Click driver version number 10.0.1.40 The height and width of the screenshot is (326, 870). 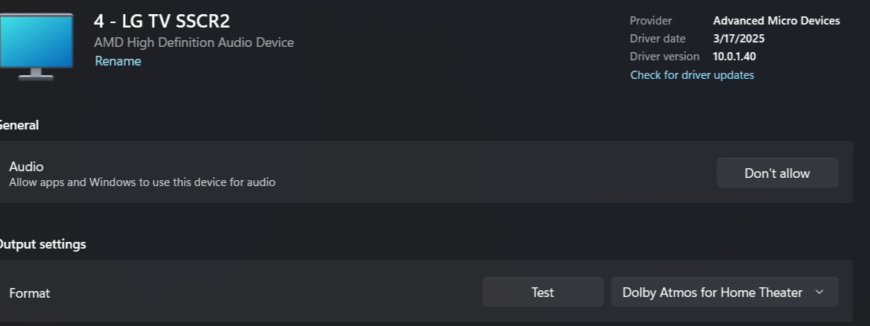click(734, 57)
